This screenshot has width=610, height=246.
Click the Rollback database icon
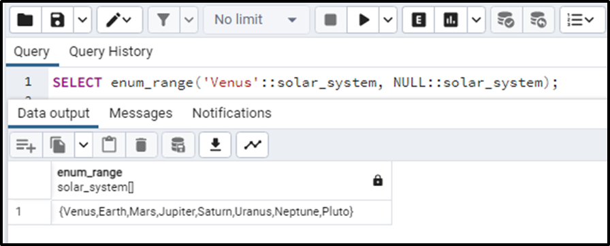[539, 20]
